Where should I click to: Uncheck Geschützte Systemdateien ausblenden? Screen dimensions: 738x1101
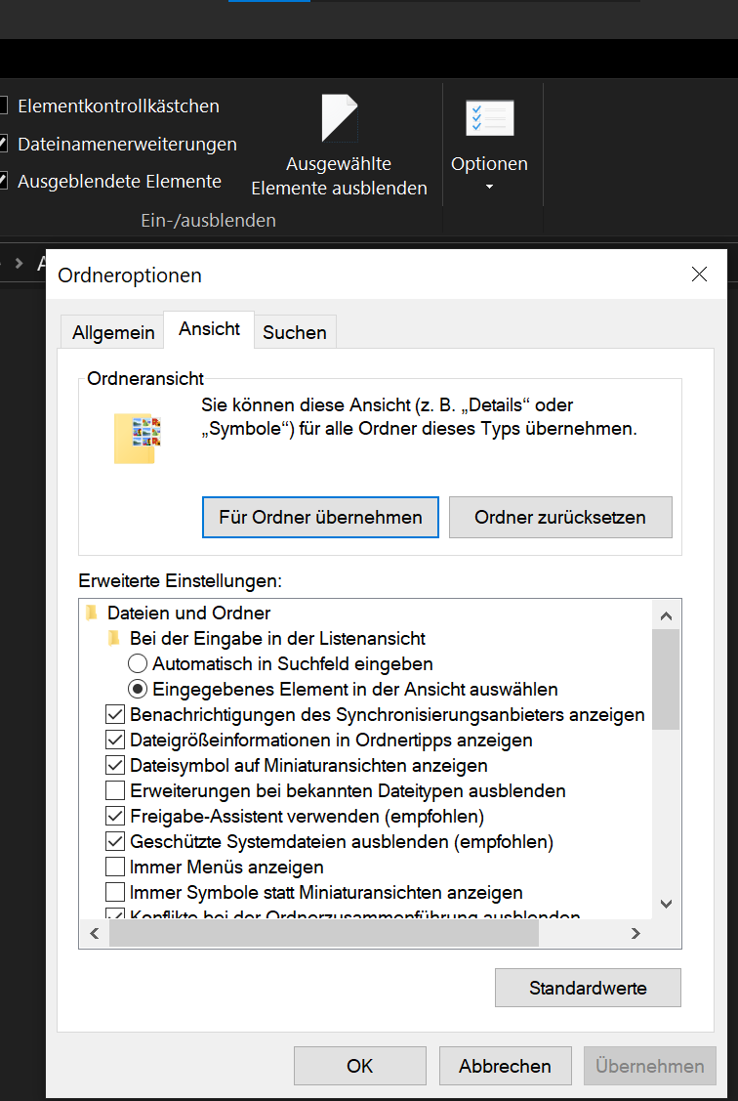point(115,841)
